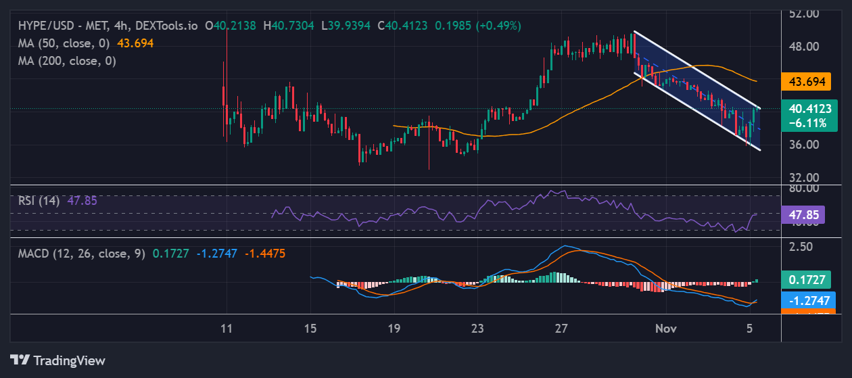Click the Nov label on time axis

(x=666, y=329)
